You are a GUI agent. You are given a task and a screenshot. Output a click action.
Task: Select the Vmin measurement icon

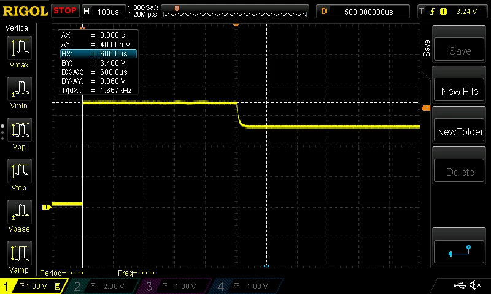(x=20, y=88)
